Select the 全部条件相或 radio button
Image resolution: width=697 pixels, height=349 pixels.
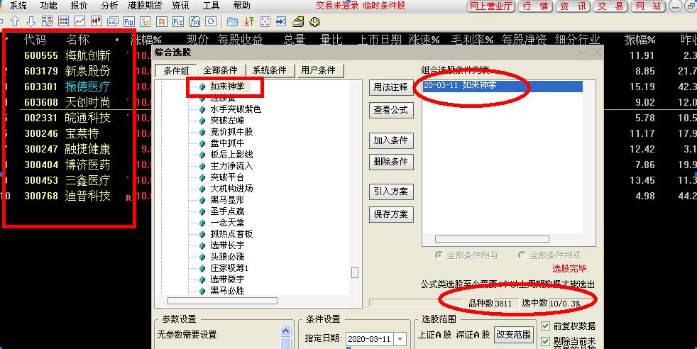(522, 255)
